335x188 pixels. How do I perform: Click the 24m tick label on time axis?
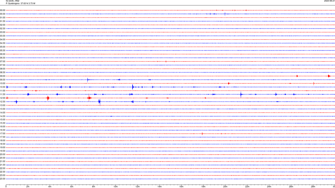(x=269, y=187)
